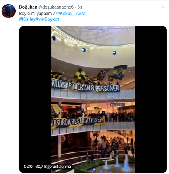Open the three-dot more options menu
The image size is (169, 174).
(x=164, y=7)
